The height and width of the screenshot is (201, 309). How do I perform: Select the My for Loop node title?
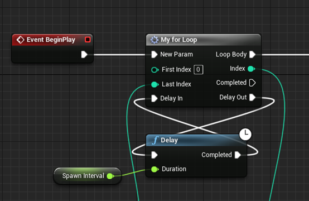pos(178,40)
